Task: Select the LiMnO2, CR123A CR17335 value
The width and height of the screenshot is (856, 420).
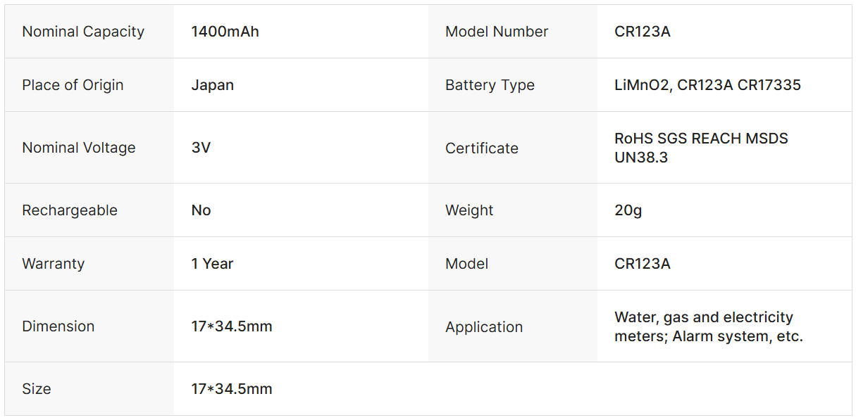Action: [x=707, y=85]
